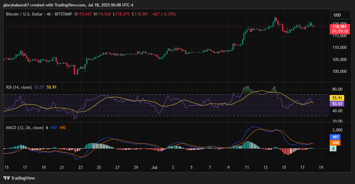Viewport: 355px width, 184px height.
Task: Open the USD currency selector
Action: pos(337,15)
